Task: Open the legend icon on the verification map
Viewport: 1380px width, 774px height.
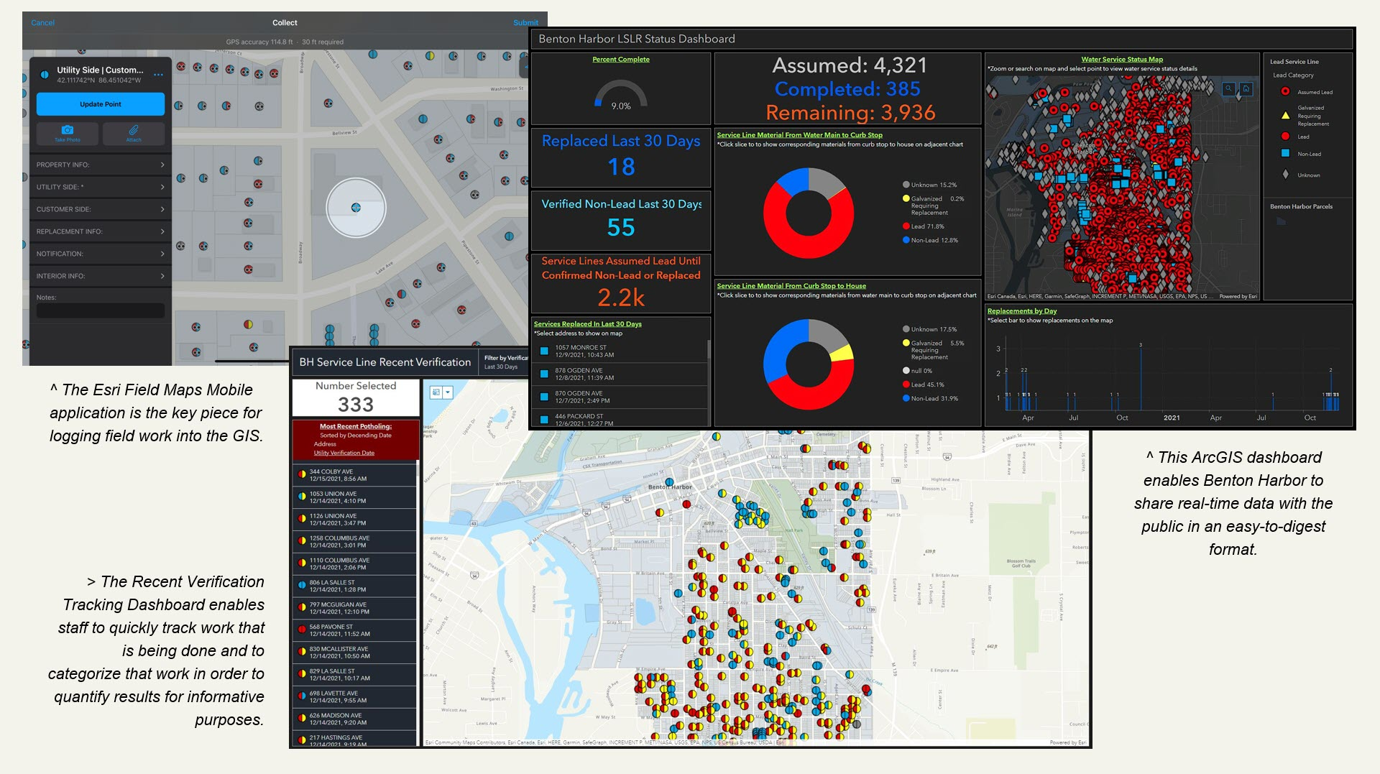Action: pos(436,392)
